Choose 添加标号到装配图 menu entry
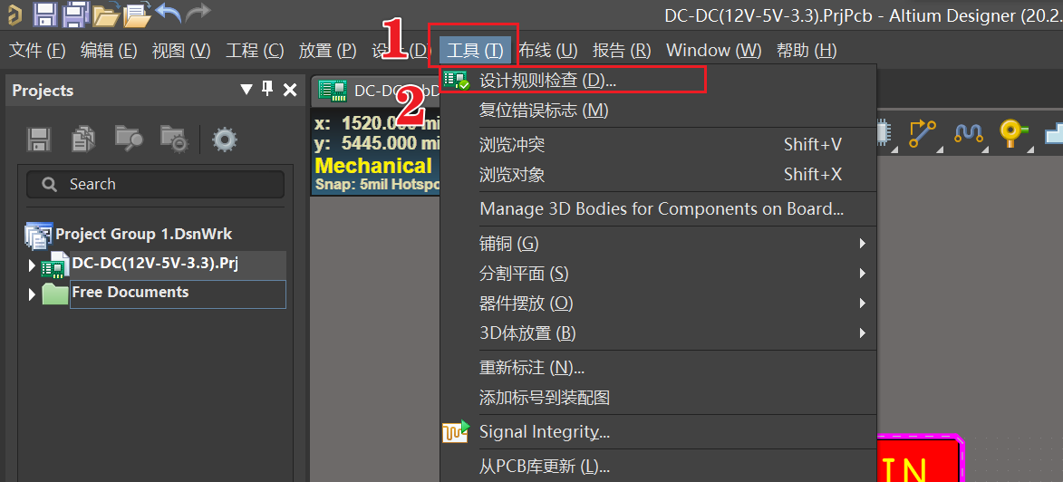Viewport: 1063px width, 482px height. (x=658, y=397)
